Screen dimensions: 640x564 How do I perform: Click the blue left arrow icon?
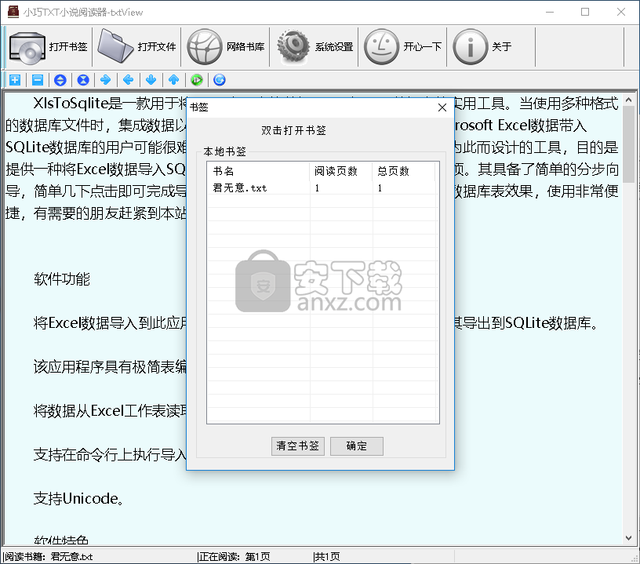128,79
